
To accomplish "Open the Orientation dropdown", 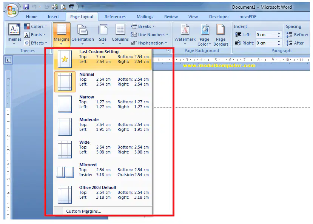I will pos(83,34).
